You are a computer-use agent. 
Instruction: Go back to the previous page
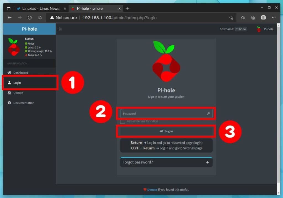[x=10, y=17]
